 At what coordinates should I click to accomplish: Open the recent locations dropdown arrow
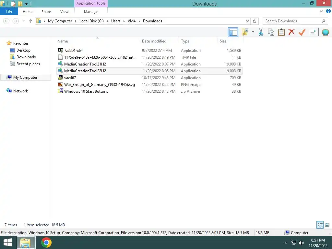(23, 21)
